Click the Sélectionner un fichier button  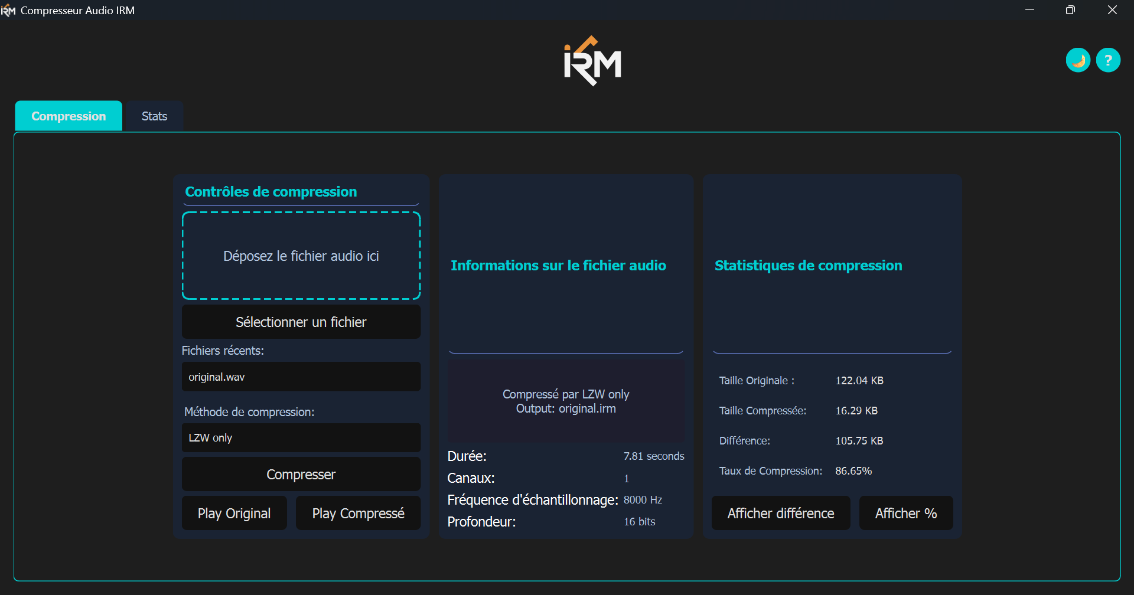[301, 322]
